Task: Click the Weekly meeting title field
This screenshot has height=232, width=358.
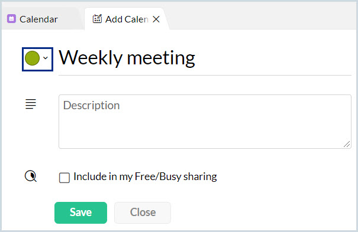Action: (x=205, y=58)
